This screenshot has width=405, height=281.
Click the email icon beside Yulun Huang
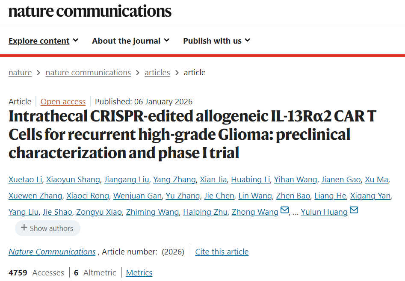point(354,211)
